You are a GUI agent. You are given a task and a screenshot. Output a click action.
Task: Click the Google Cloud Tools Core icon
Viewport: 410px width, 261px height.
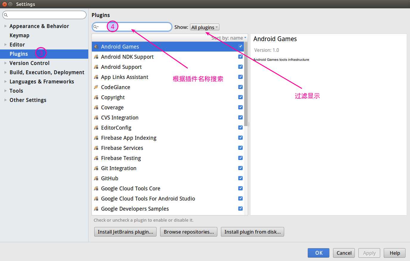(96, 188)
